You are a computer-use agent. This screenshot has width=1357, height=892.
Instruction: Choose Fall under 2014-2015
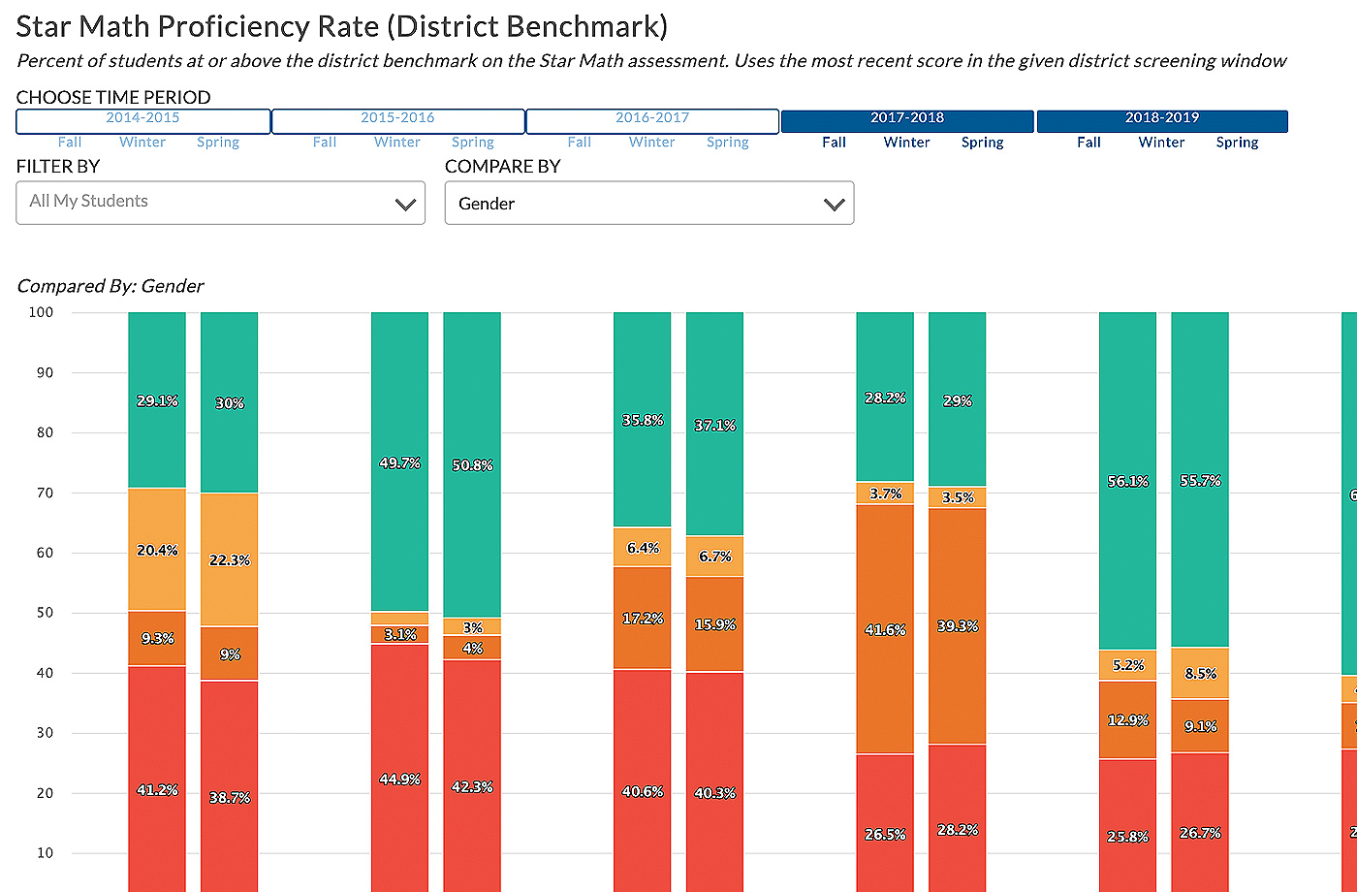click(70, 143)
